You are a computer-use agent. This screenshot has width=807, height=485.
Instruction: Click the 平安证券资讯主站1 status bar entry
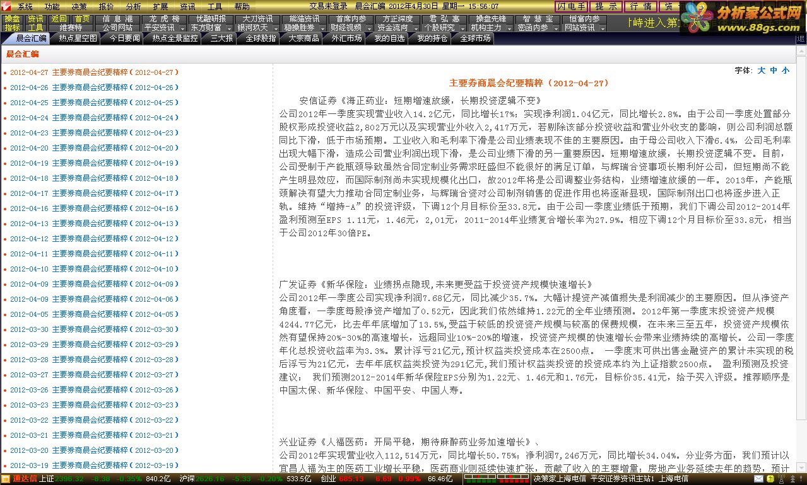point(621,479)
